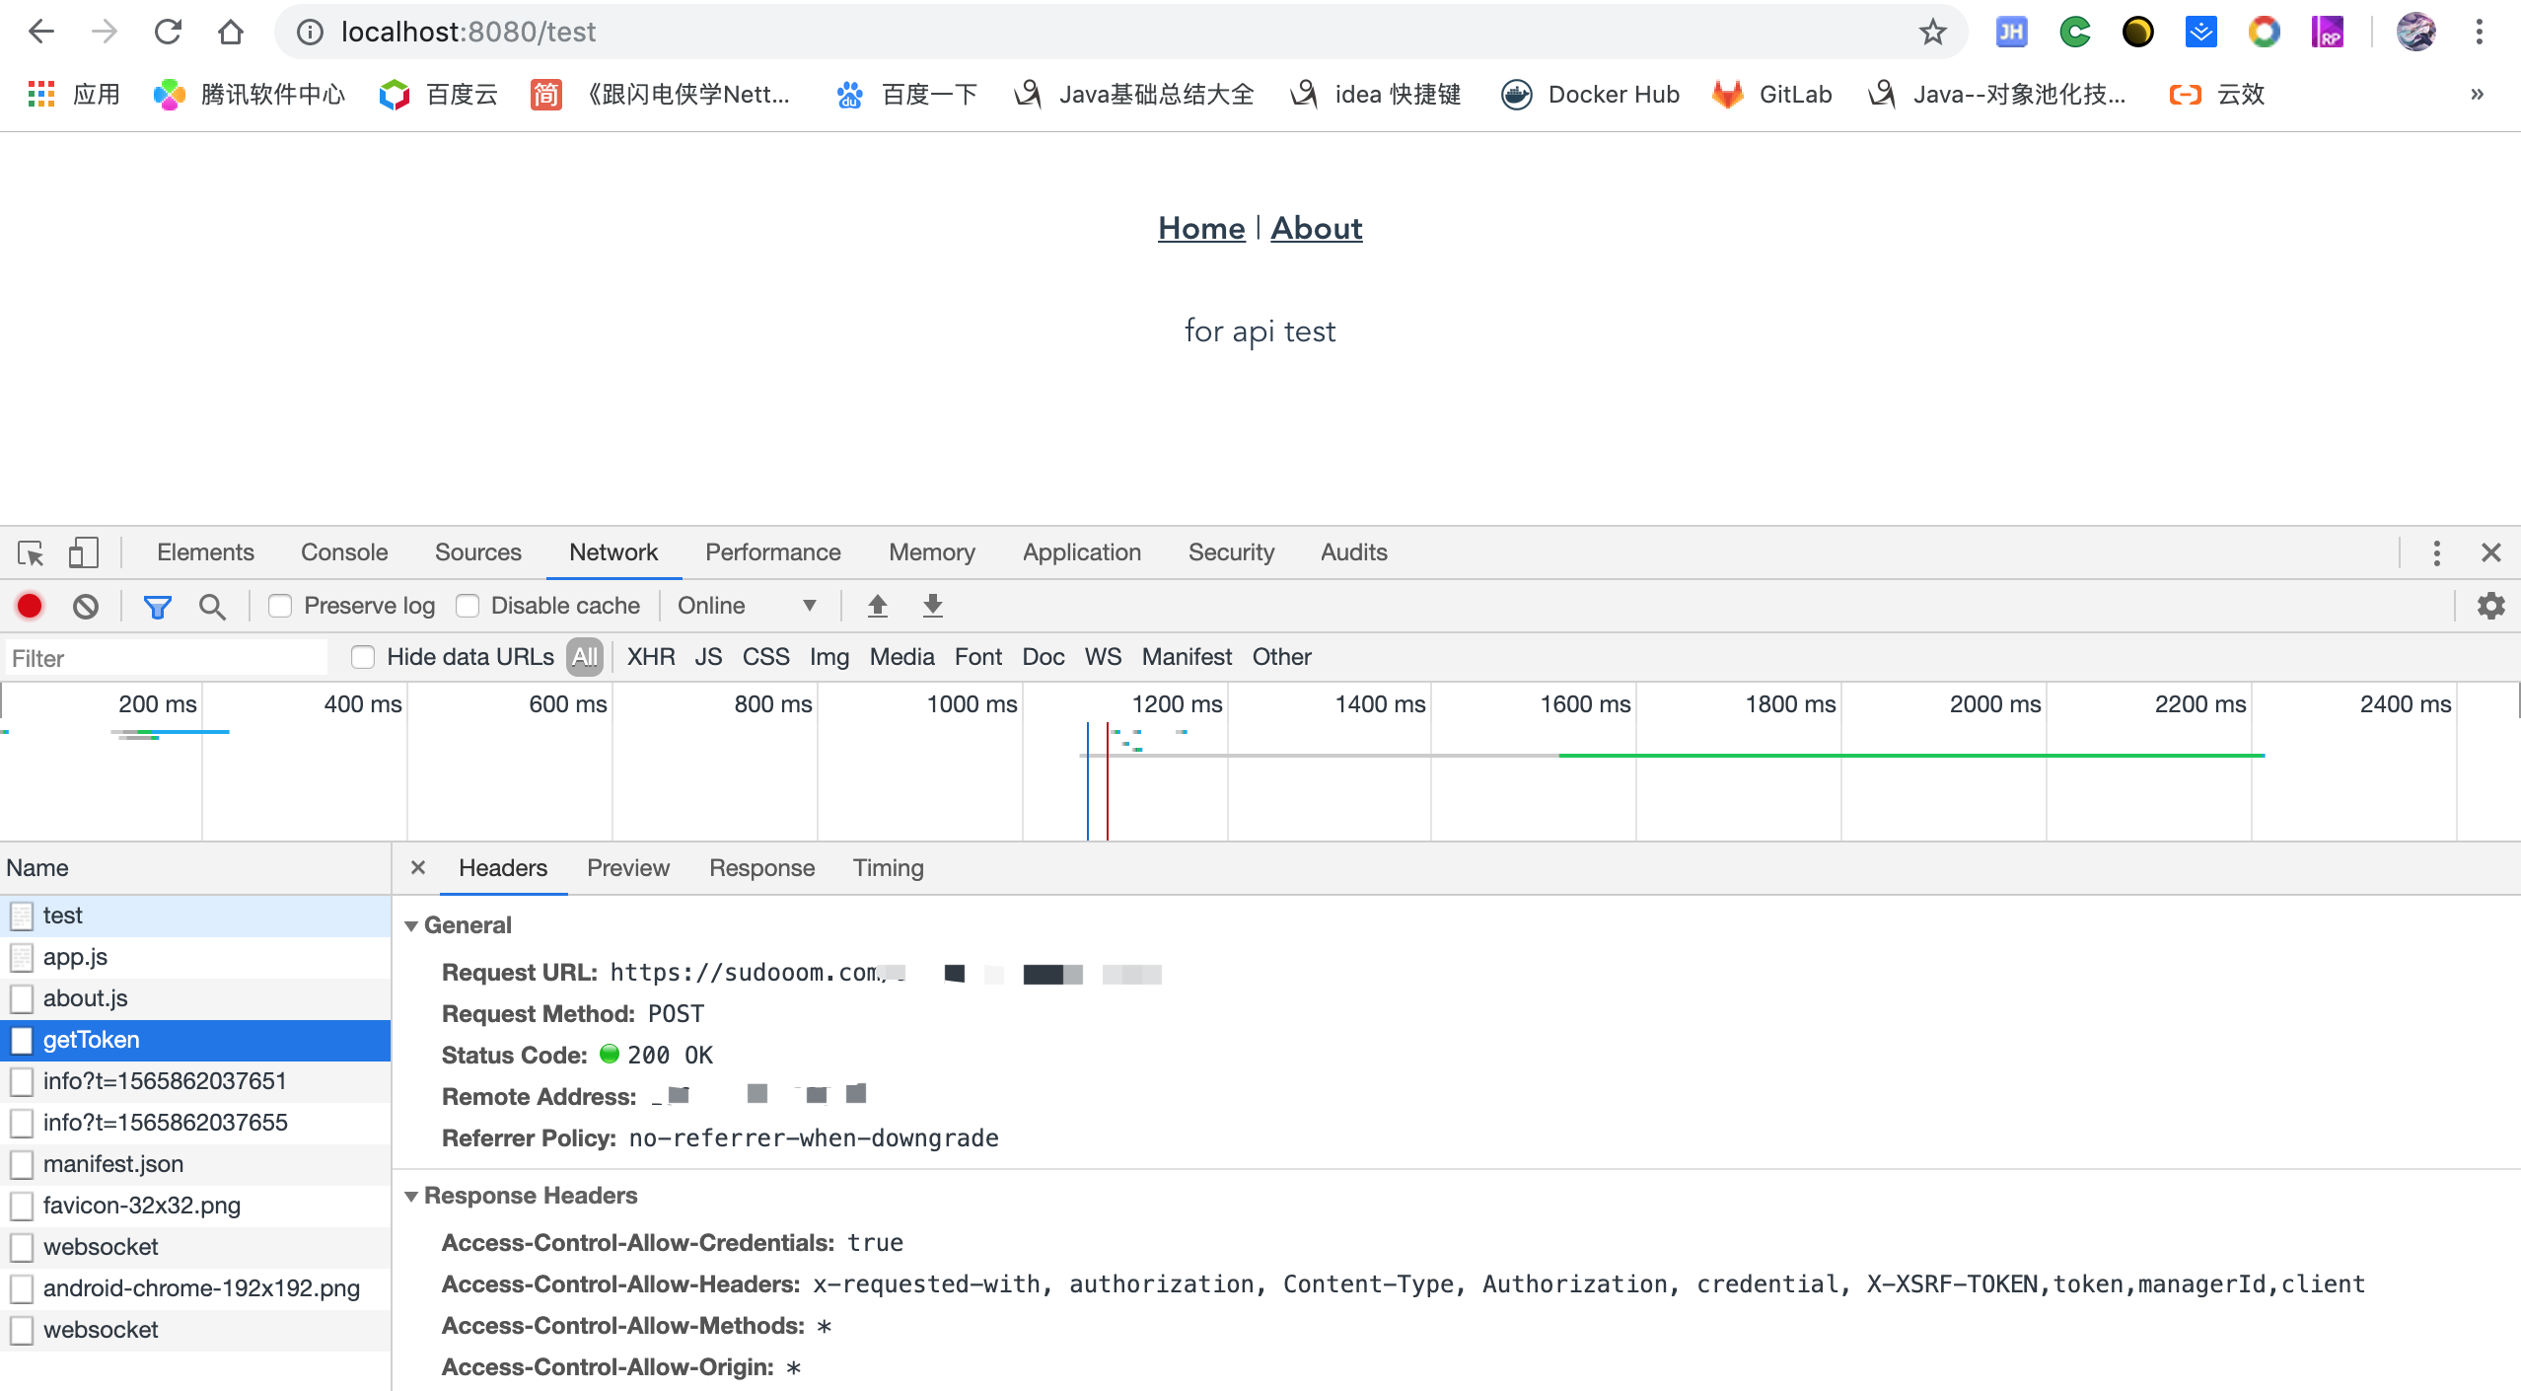
Task: Open the Timing tab for the request
Action: [x=888, y=868]
